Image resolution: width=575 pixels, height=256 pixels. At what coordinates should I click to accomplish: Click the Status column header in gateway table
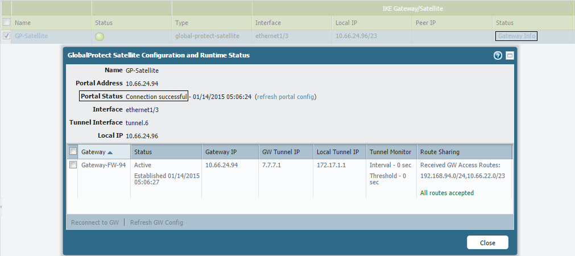click(166, 152)
